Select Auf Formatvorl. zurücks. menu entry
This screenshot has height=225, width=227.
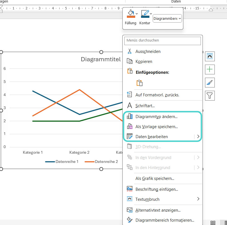pos(162,95)
